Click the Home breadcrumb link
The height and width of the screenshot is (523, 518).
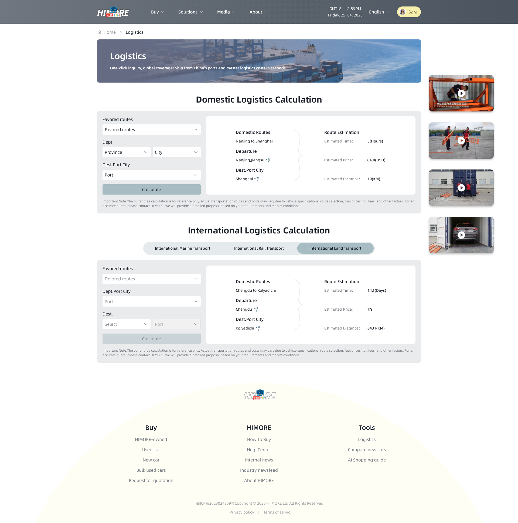coord(110,32)
